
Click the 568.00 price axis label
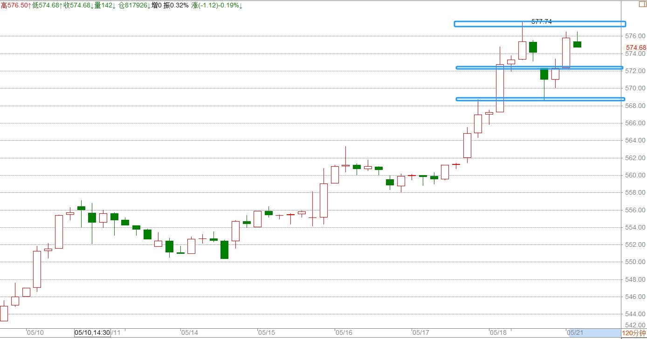click(x=635, y=106)
